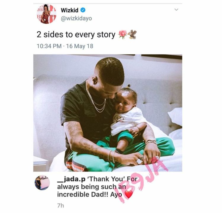Screen dimensions: 222x213
Task: Expand the tweet options chevron
Action: (176, 9)
